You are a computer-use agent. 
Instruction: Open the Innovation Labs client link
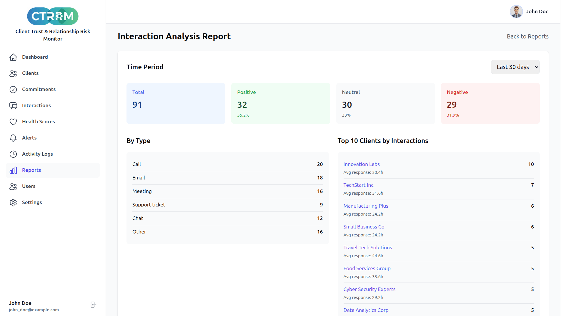[x=361, y=164]
